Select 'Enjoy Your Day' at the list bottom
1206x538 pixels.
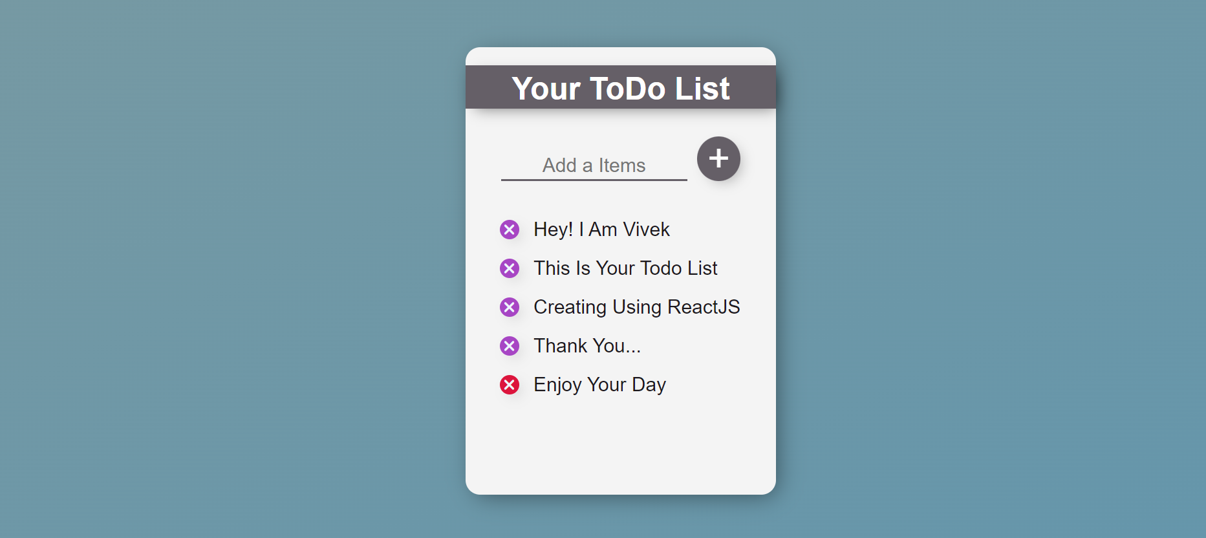[599, 385]
